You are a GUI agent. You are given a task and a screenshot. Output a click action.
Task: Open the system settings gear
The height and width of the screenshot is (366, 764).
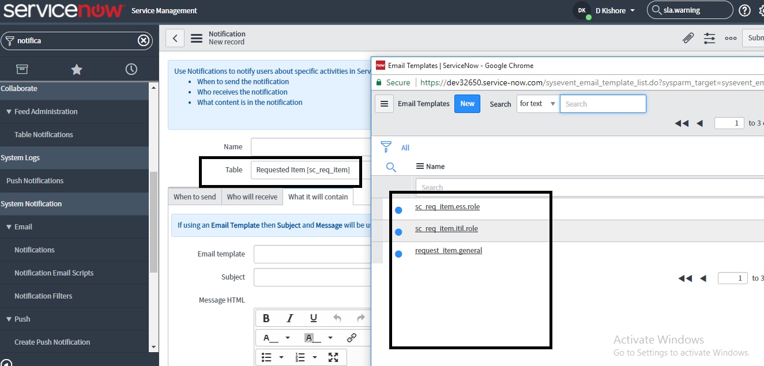pyautogui.click(x=761, y=10)
